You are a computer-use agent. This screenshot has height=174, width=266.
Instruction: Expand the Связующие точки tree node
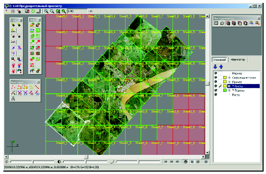pyautogui.click(x=229, y=78)
